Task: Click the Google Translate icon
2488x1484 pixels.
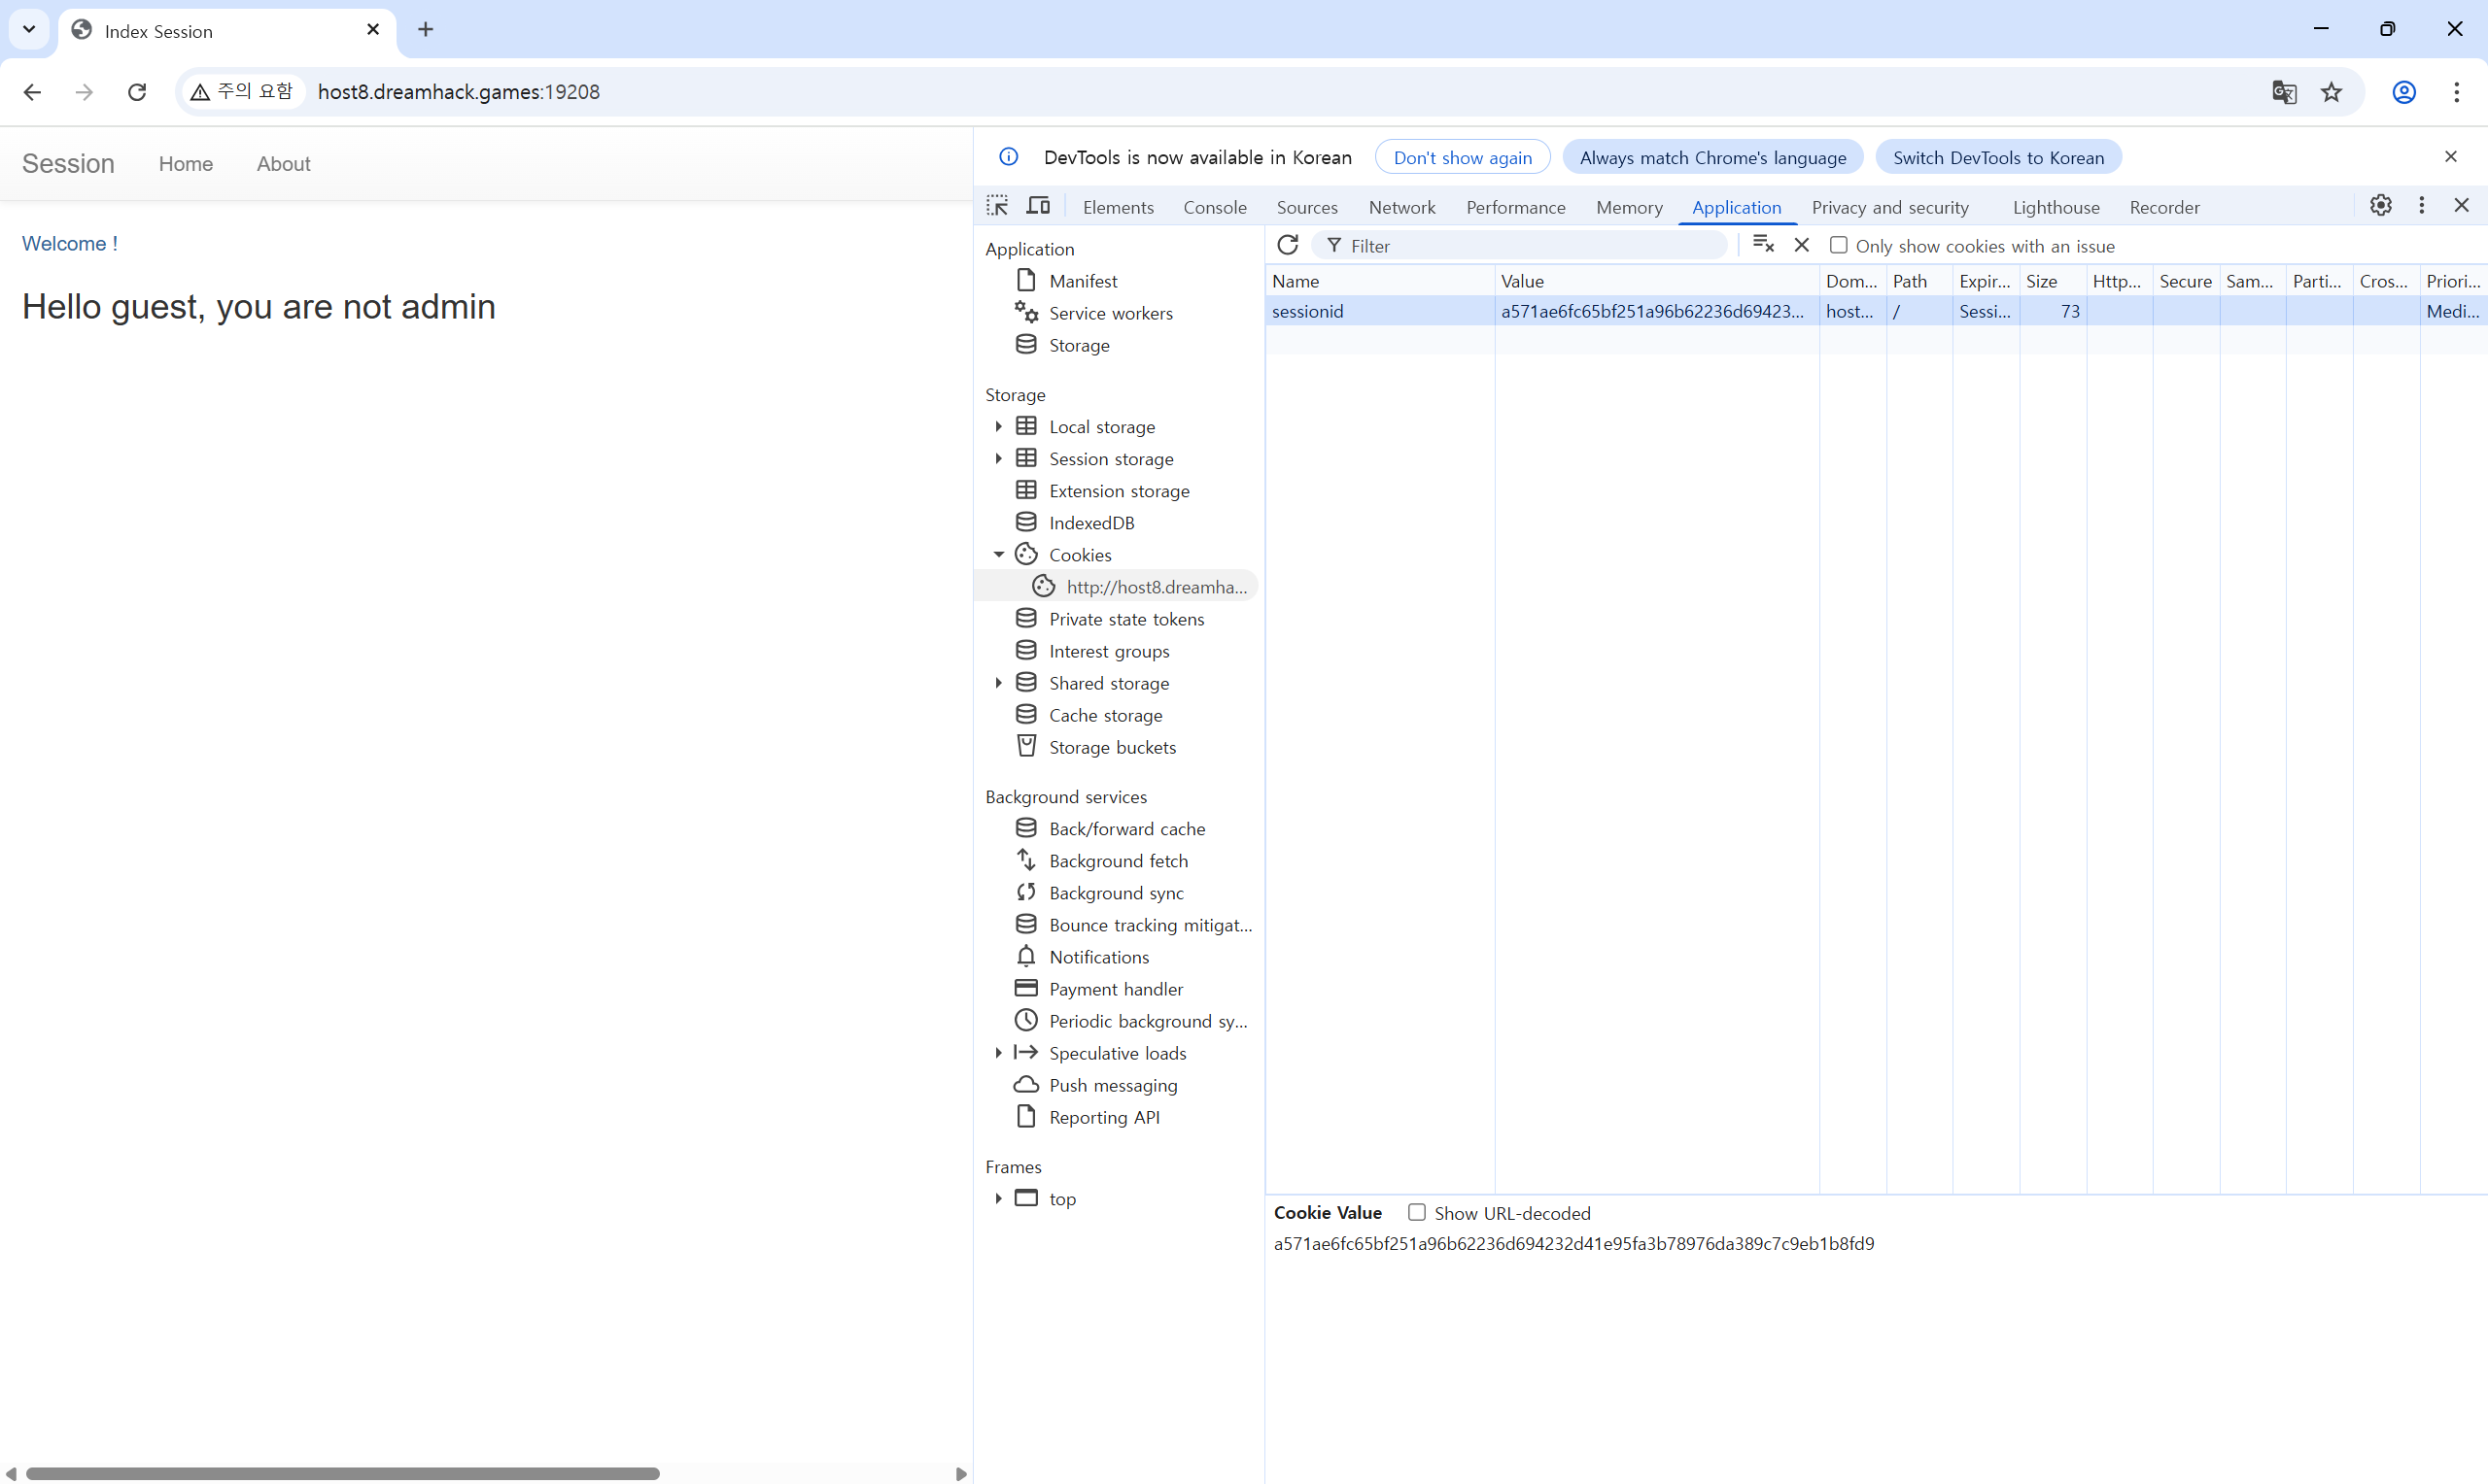Action: (x=2283, y=92)
